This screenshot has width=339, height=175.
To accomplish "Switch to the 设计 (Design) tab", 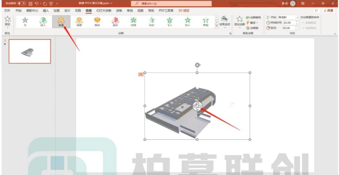I will 67,11.
